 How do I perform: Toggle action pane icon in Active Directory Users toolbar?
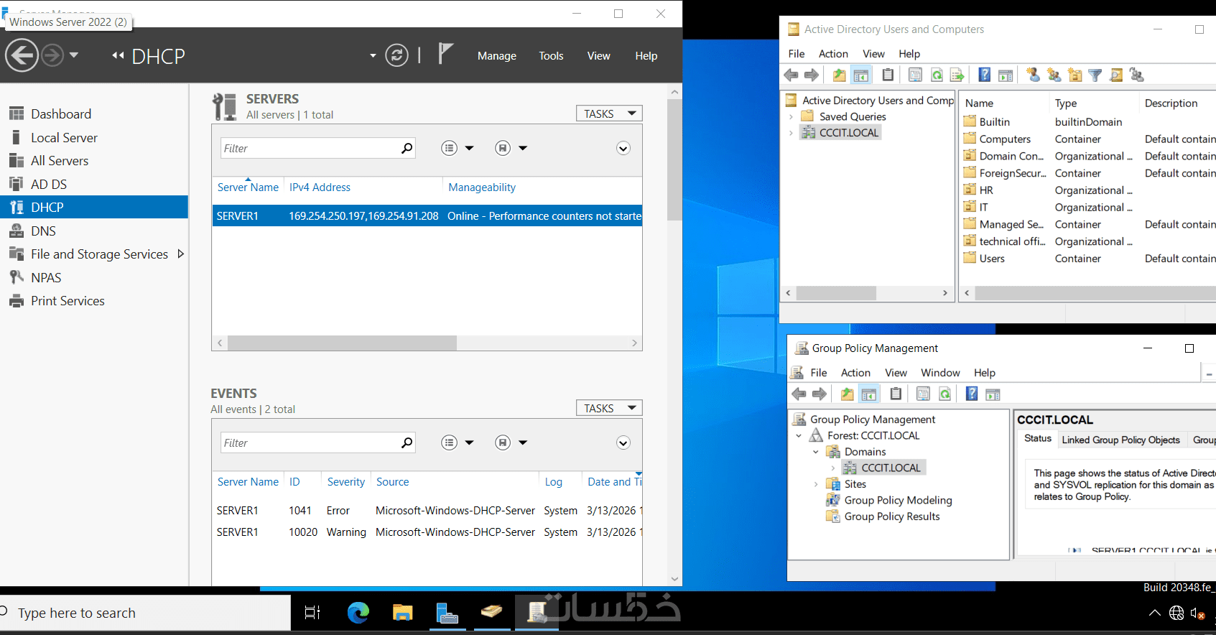1006,75
